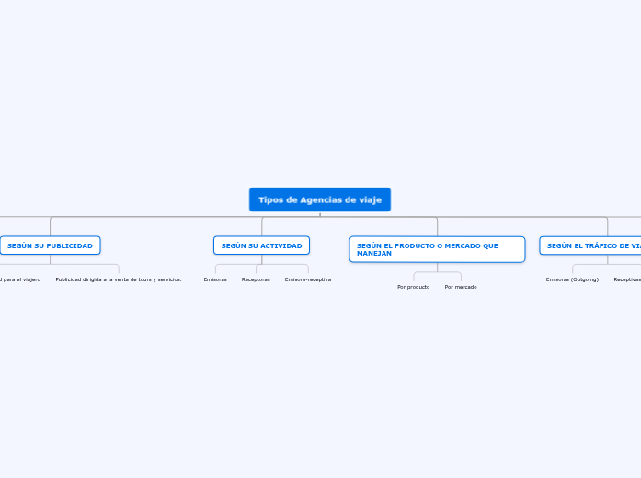Open SEGÚN EL PRODUCTO O MERCADO node
Viewport: 641px width, 478px height.
[437, 249]
